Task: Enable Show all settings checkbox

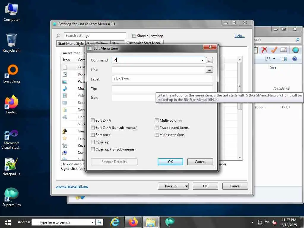Action: [134, 36]
